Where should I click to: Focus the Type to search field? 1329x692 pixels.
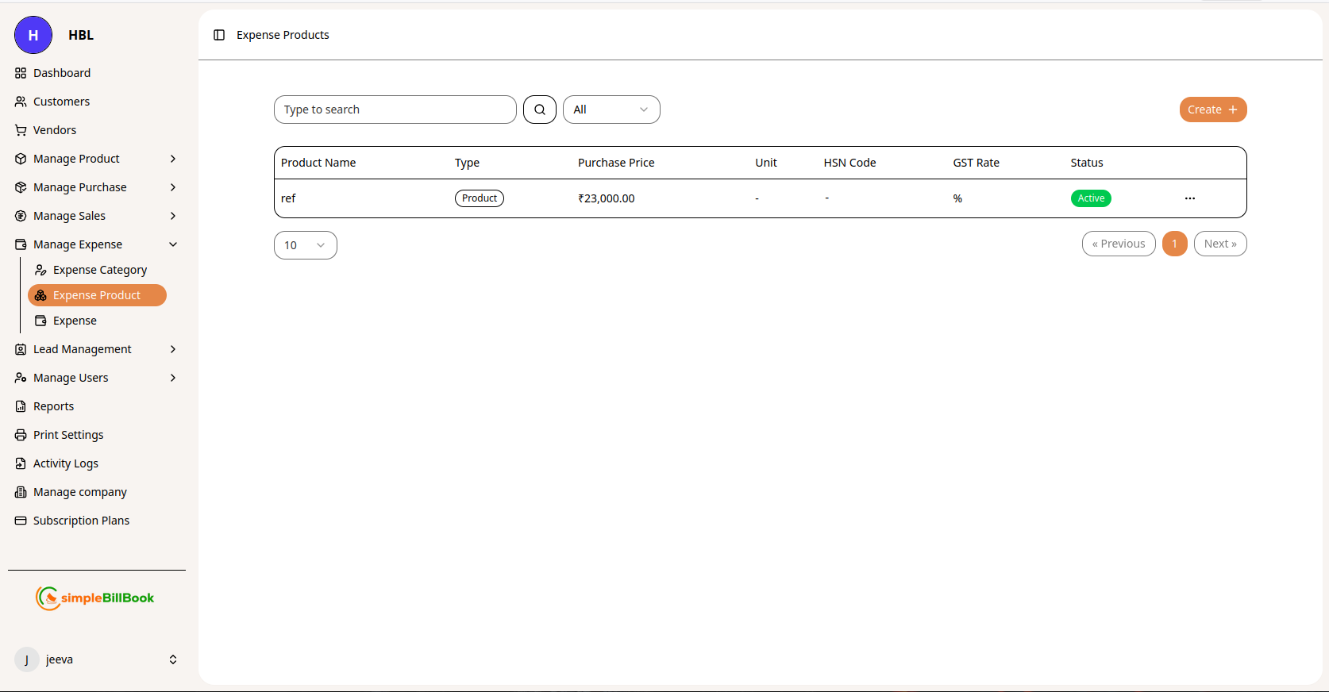coord(395,110)
